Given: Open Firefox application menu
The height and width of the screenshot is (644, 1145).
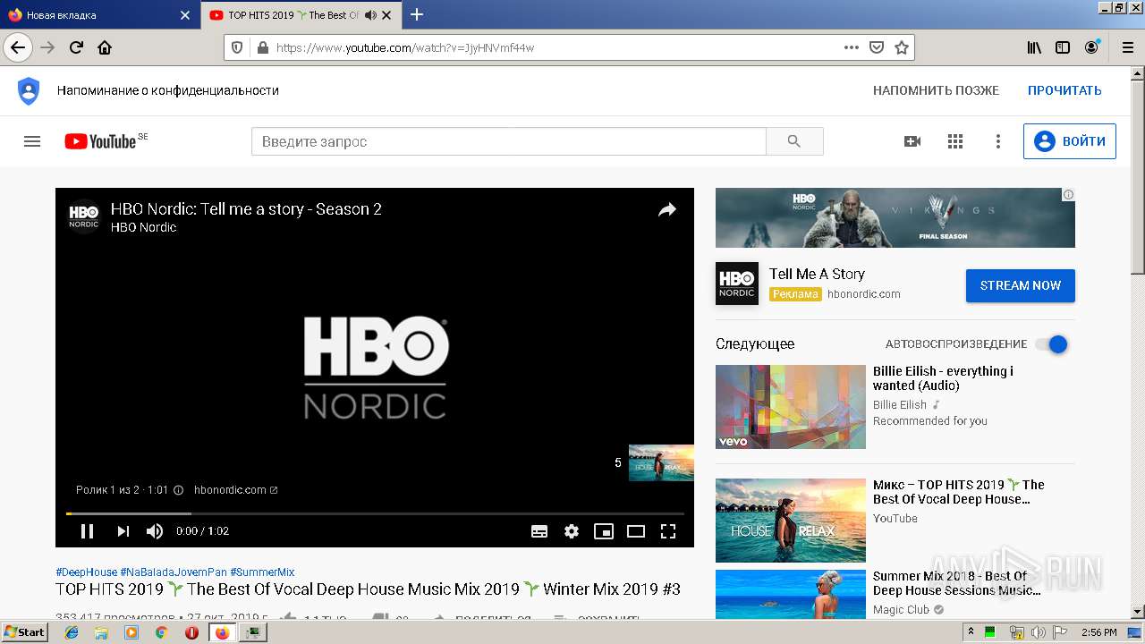Looking at the screenshot, I should 1127,47.
